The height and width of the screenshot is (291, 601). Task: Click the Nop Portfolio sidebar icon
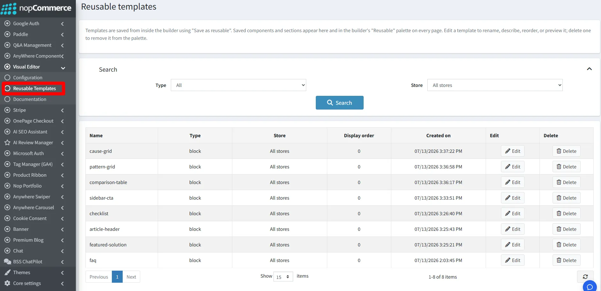(7, 186)
